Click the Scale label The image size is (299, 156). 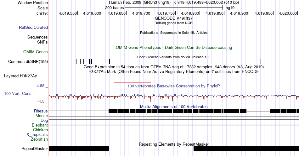click(42, 8)
